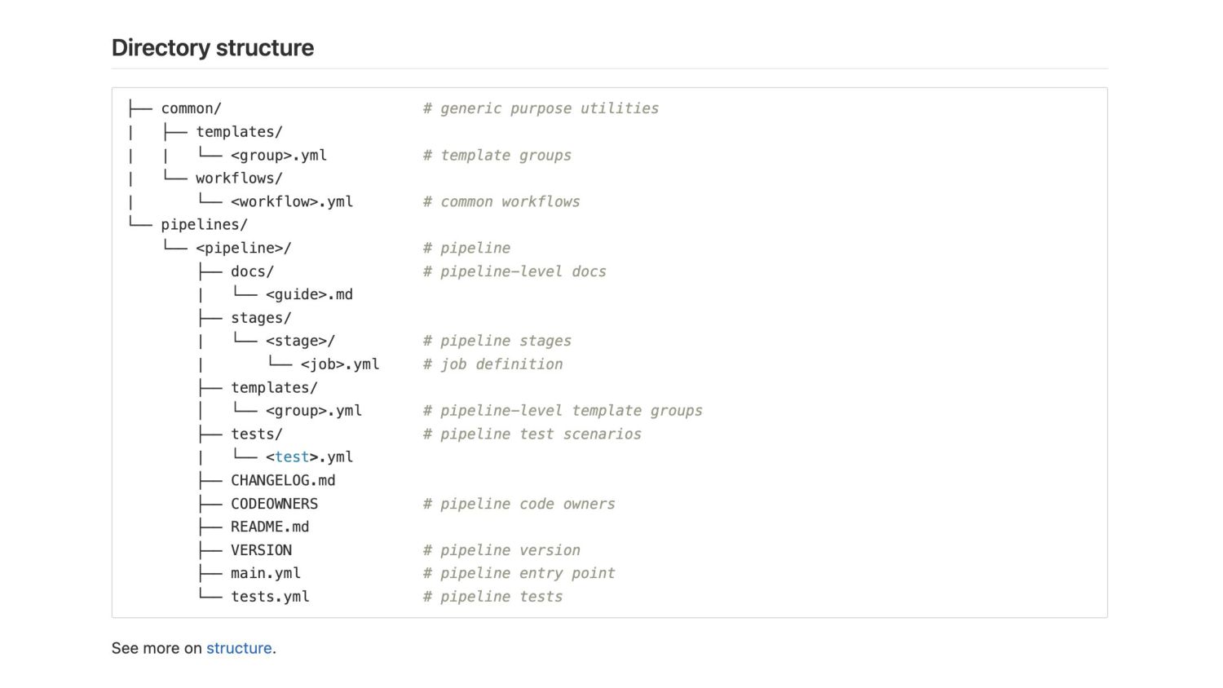This screenshot has height=688, width=1223.
Task: Click the workflows/ folder entry
Action: [x=239, y=178]
